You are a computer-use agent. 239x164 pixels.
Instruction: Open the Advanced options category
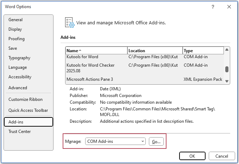tap(18, 88)
